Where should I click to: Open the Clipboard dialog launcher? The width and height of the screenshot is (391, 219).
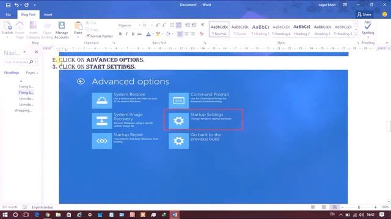click(114, 43)
